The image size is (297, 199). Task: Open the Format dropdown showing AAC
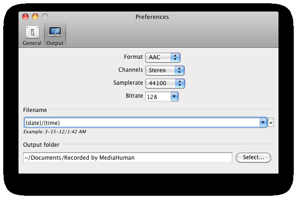[x=162, y=57]
